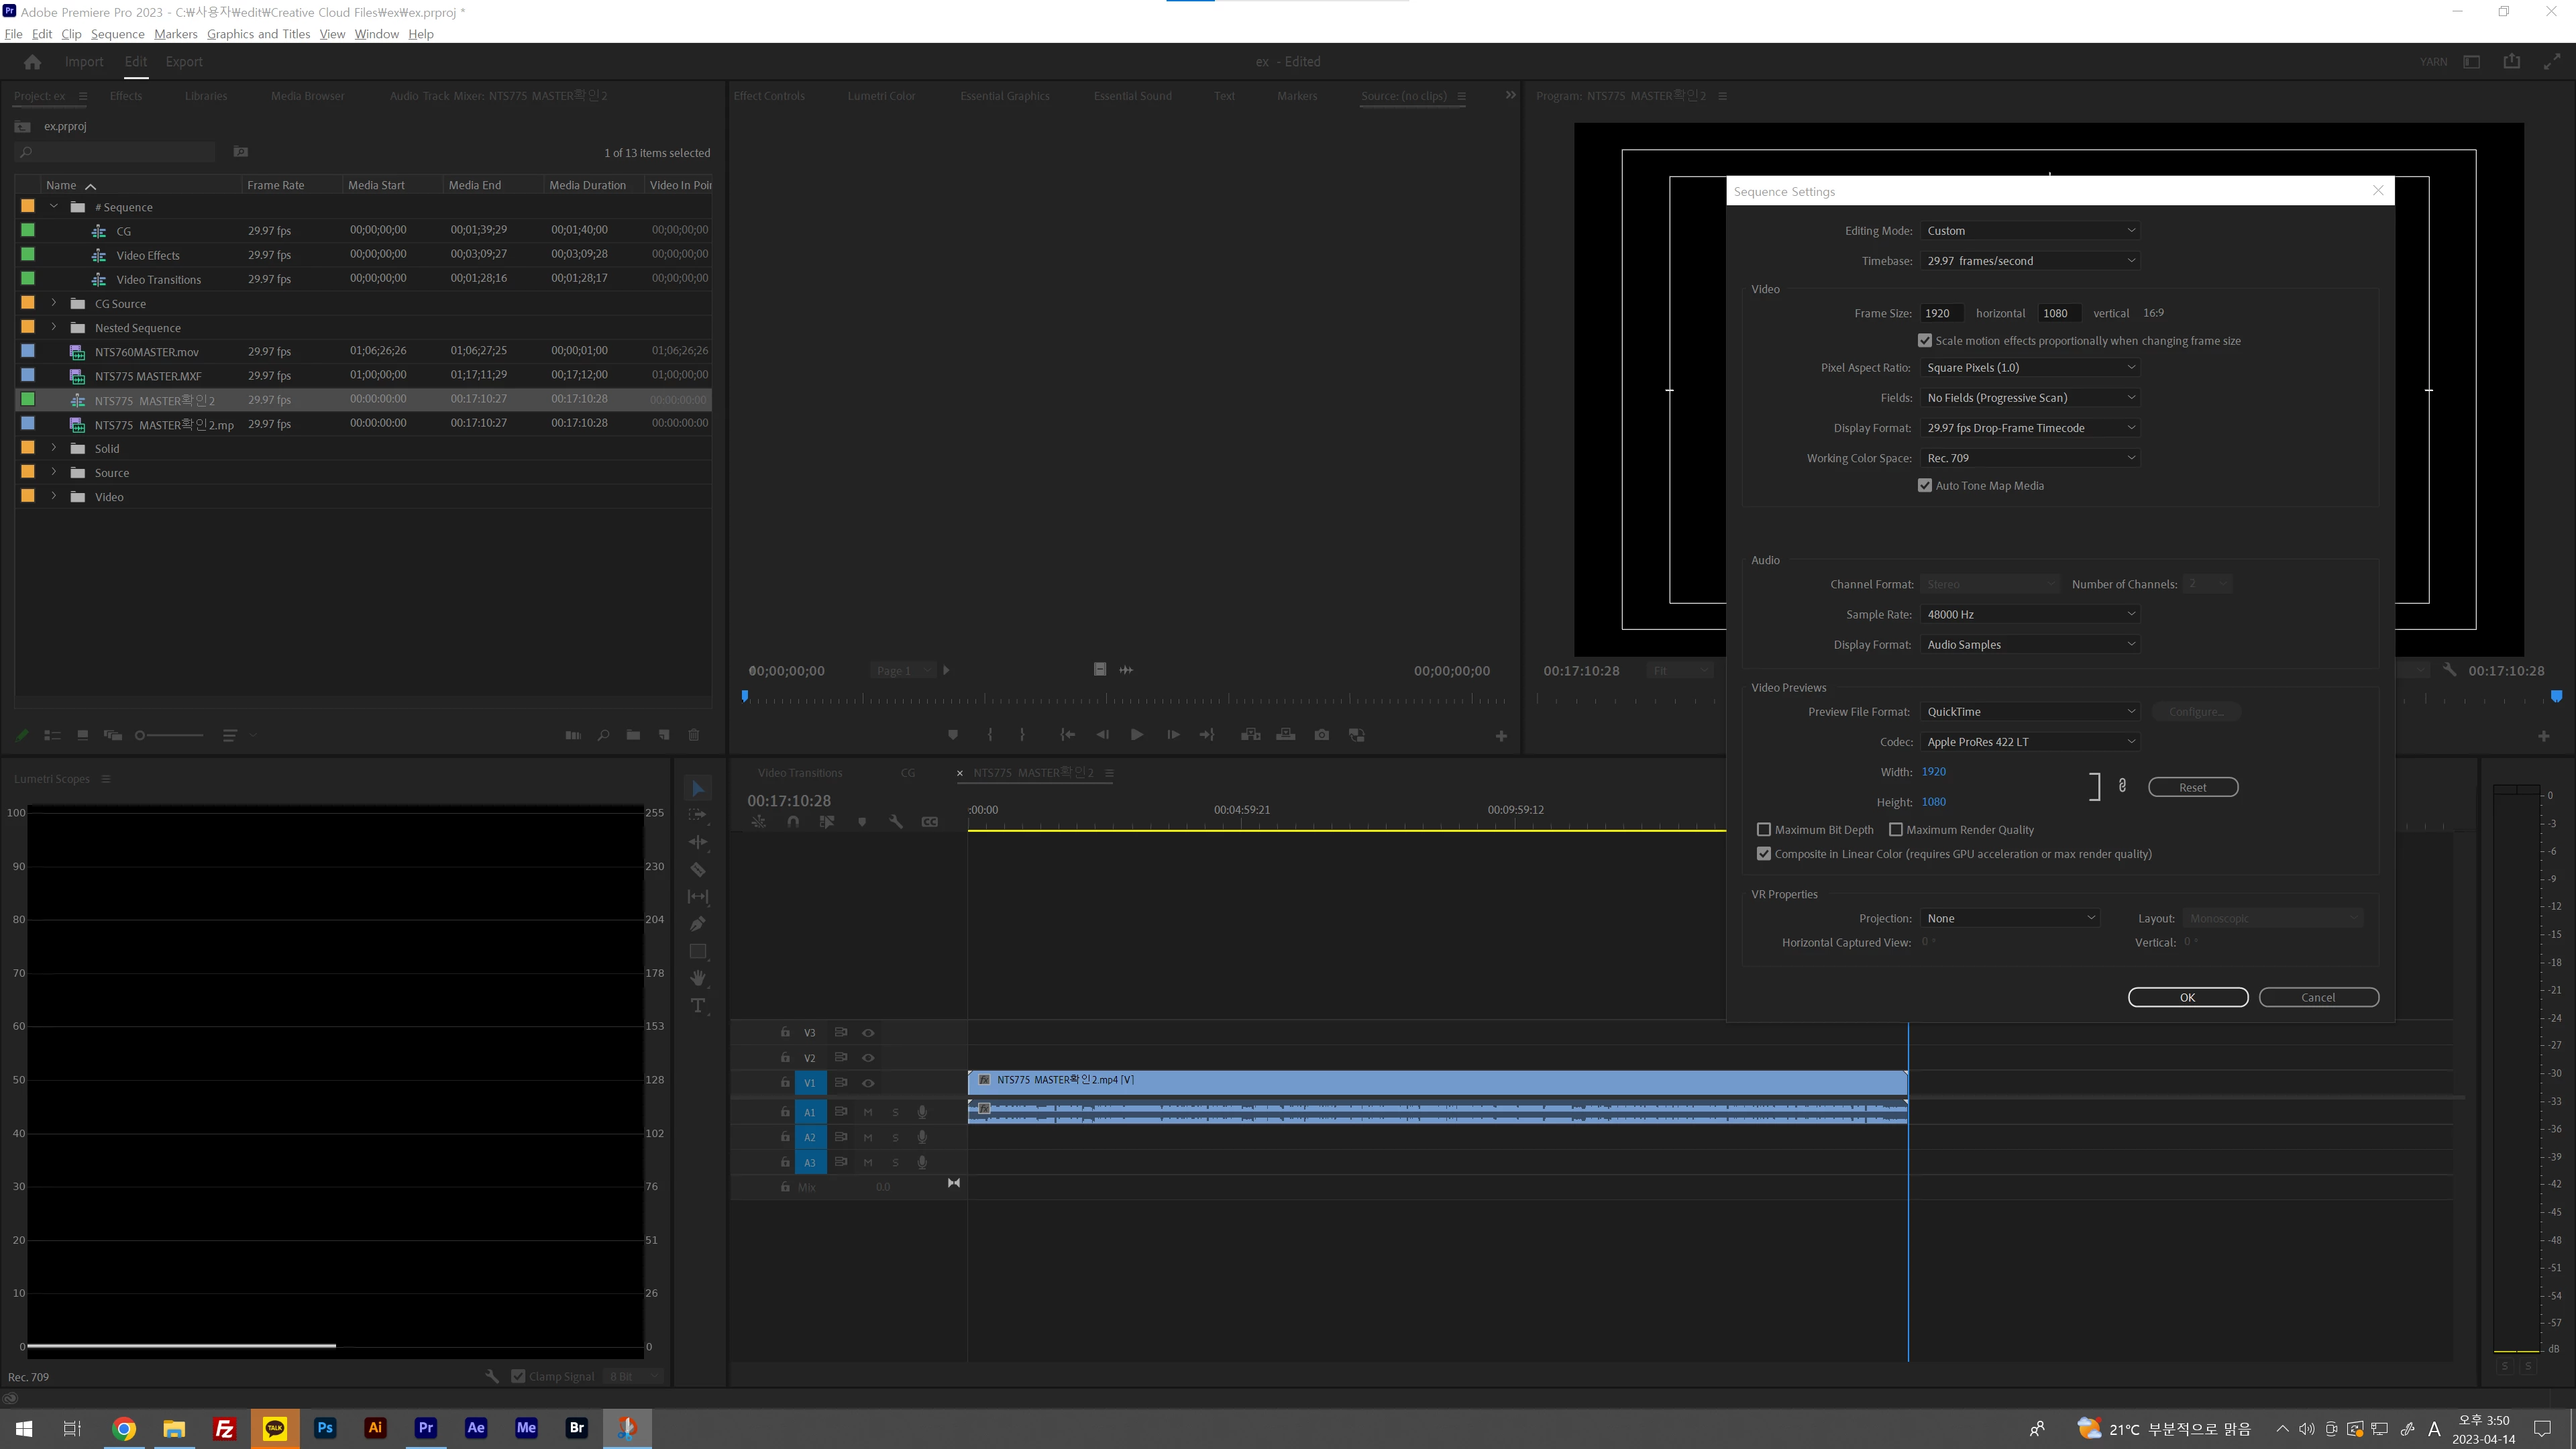Image resolution: width=2576 pixels, height=1449 pixels.
Task: Open the Editing Mode dropdown
Action: pyautogui.click(x=2030, y=231)
